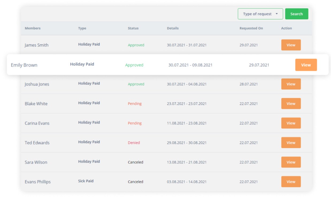View James Smith's leave request
Screen dimensions: 331x198
[x=291, y=45]
